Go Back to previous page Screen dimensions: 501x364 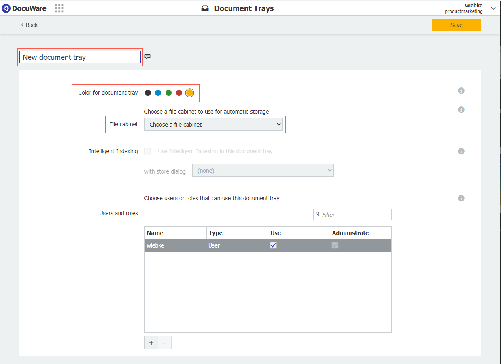click(29, 25)
